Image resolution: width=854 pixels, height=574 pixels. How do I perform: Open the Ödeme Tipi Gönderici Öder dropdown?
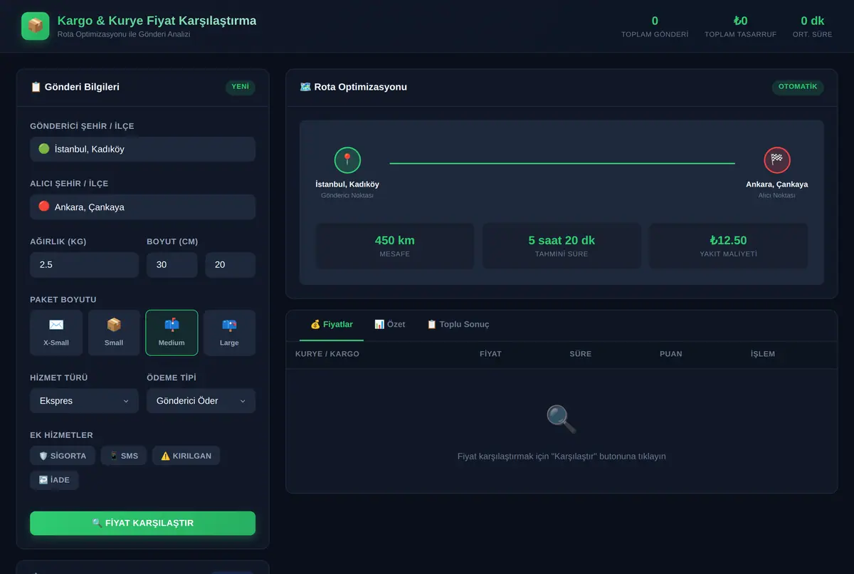click(x=201, y=401)
